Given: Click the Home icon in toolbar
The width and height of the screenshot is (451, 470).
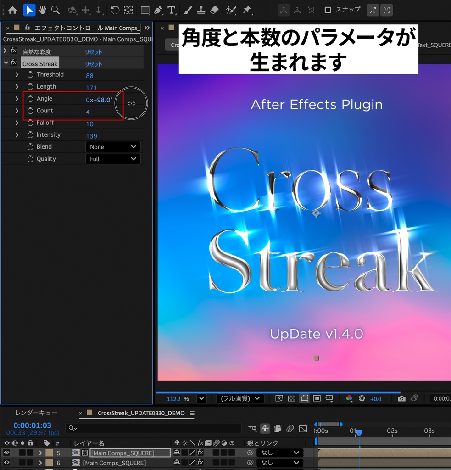Looking at the screenshot, I should pyautogui.click(x=12, y=10).
